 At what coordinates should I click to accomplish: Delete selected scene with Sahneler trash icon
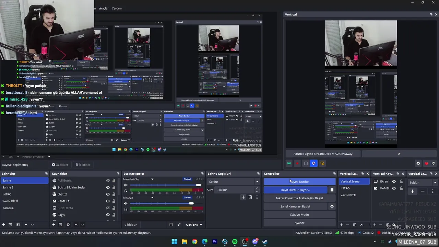pos(10,225)
